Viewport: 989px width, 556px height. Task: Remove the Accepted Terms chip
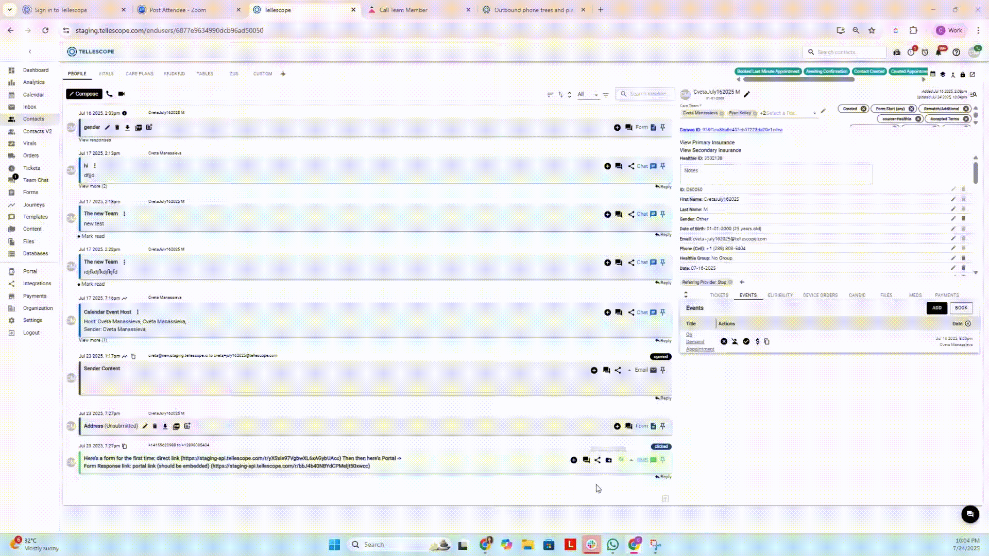click(966, 119)
